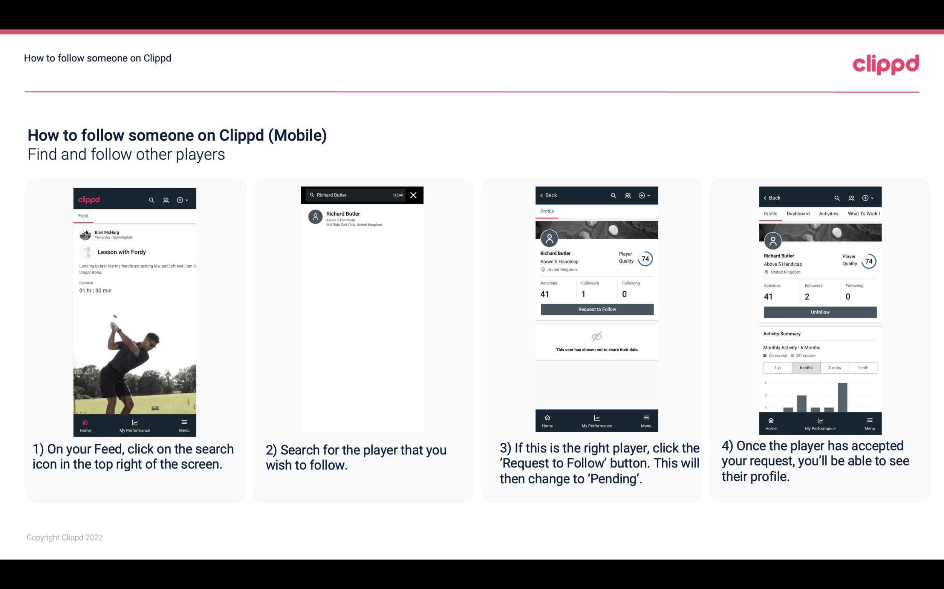Viewport: 944px width, 589px height.
Task: Click the Request to Follow button
Action: click(596, 309)
